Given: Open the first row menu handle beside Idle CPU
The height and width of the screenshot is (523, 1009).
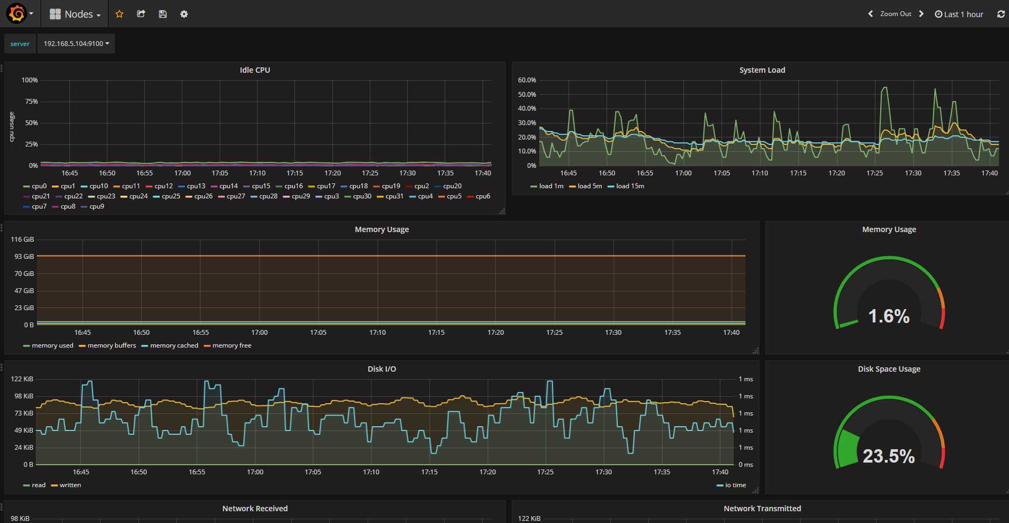Looking at the screenshot, I should [2, 68].
